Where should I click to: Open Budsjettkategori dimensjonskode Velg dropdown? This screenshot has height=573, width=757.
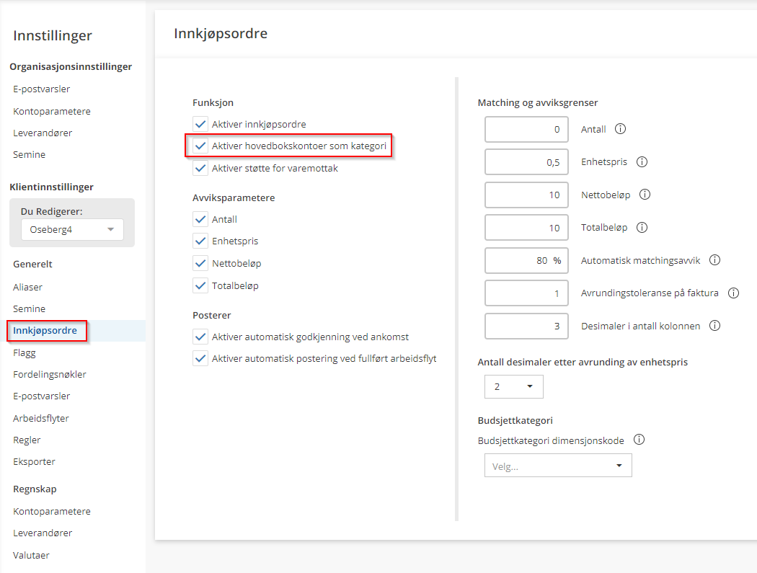558,466
